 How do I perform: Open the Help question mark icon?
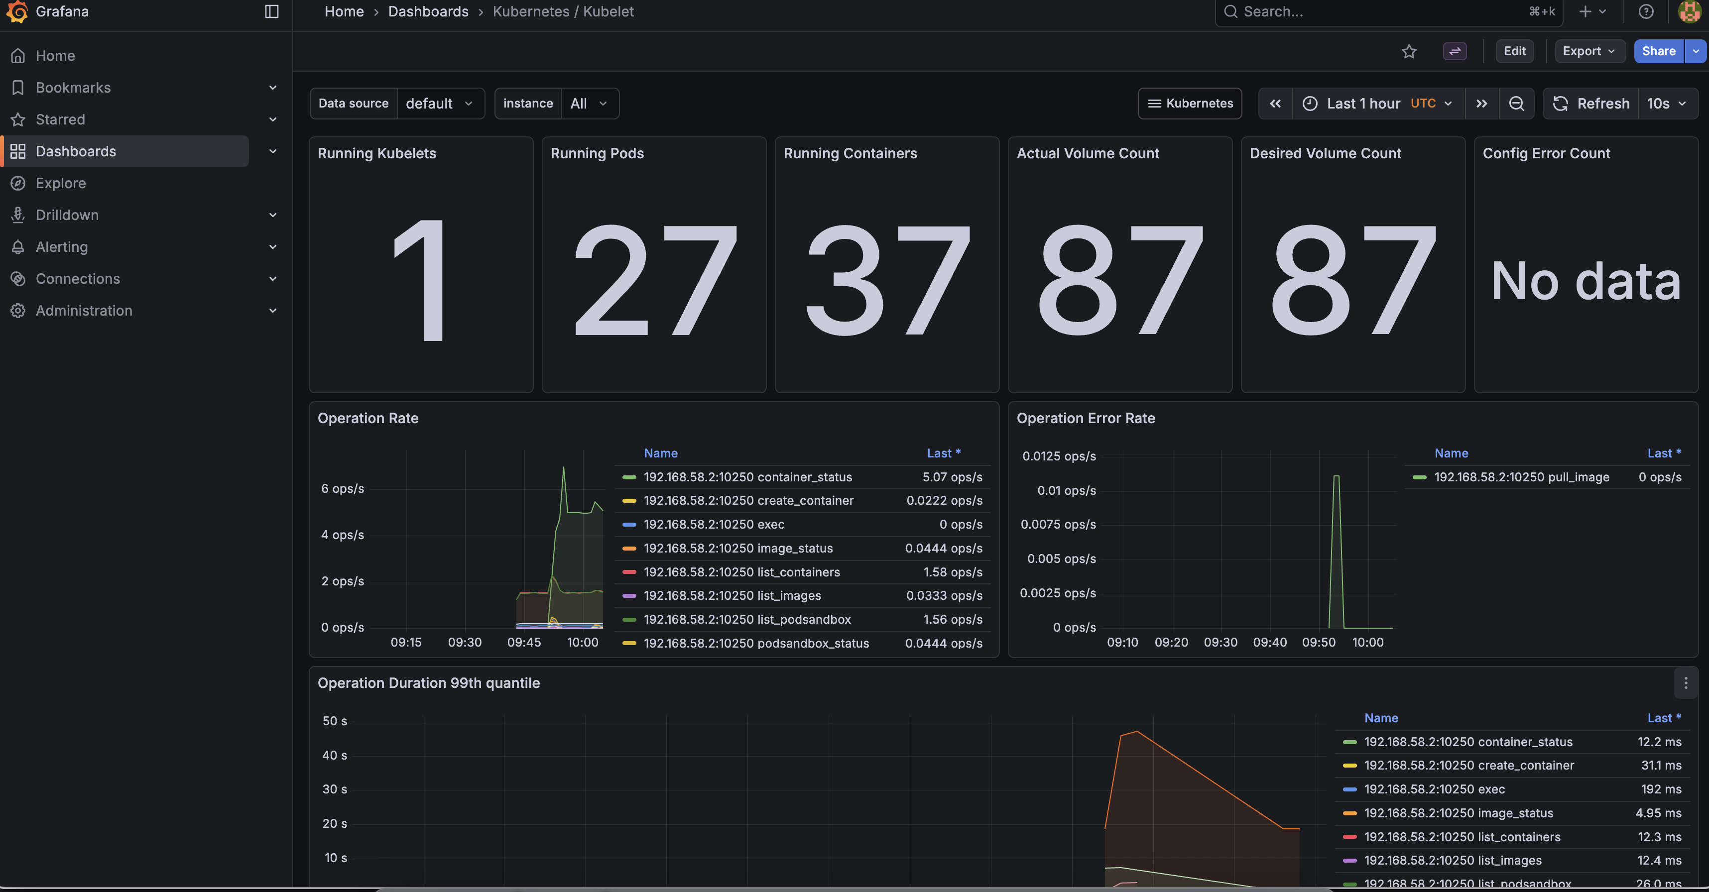click(1645, 11)
